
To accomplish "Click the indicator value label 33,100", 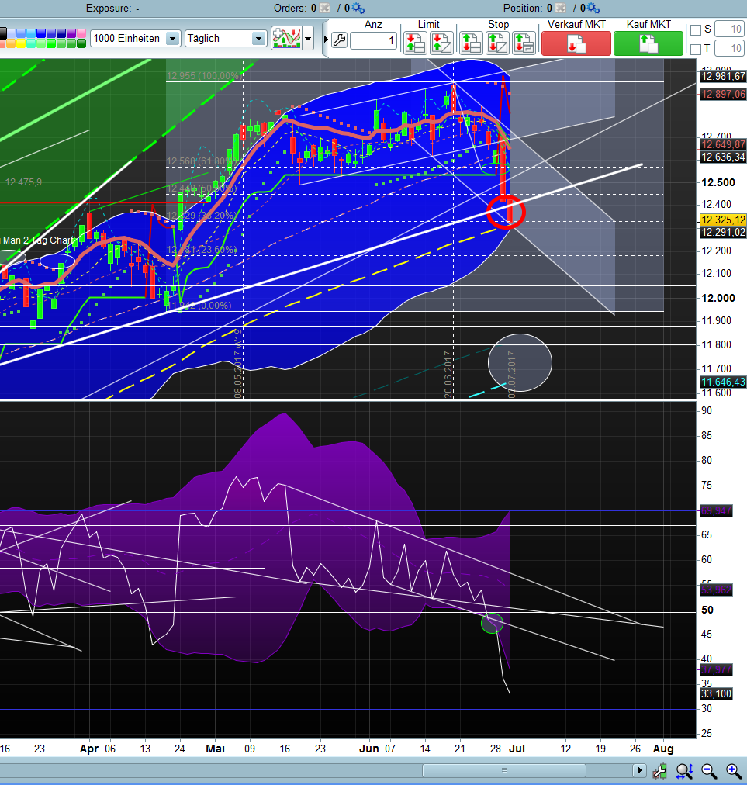I will click(x=716, y=694).
